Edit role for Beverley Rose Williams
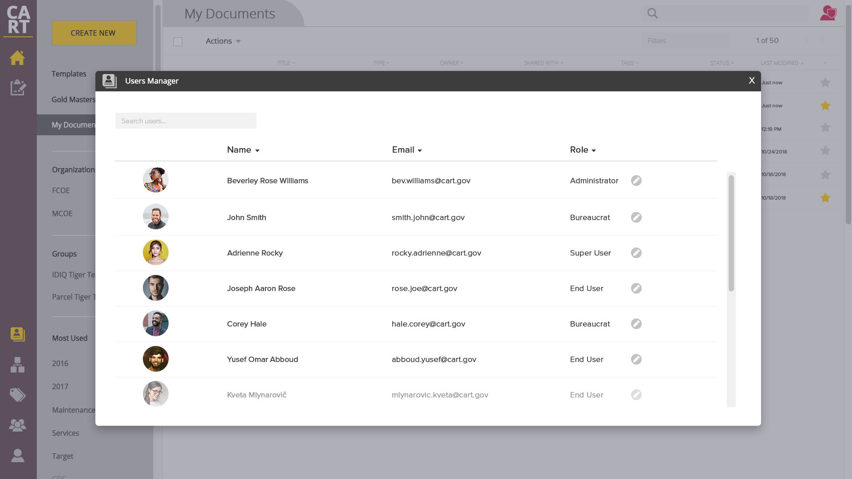Image resolution: width=852 pixels, height=479 pixels. coord(636,181)
